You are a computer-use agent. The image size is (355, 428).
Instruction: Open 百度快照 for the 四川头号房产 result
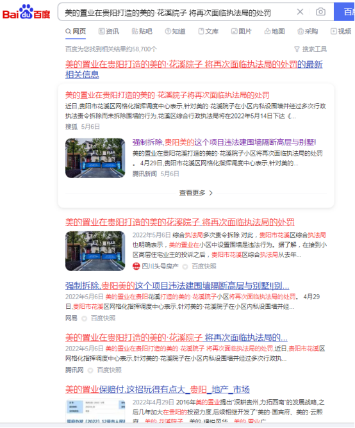pyautogui.click(x=204, y=267)
